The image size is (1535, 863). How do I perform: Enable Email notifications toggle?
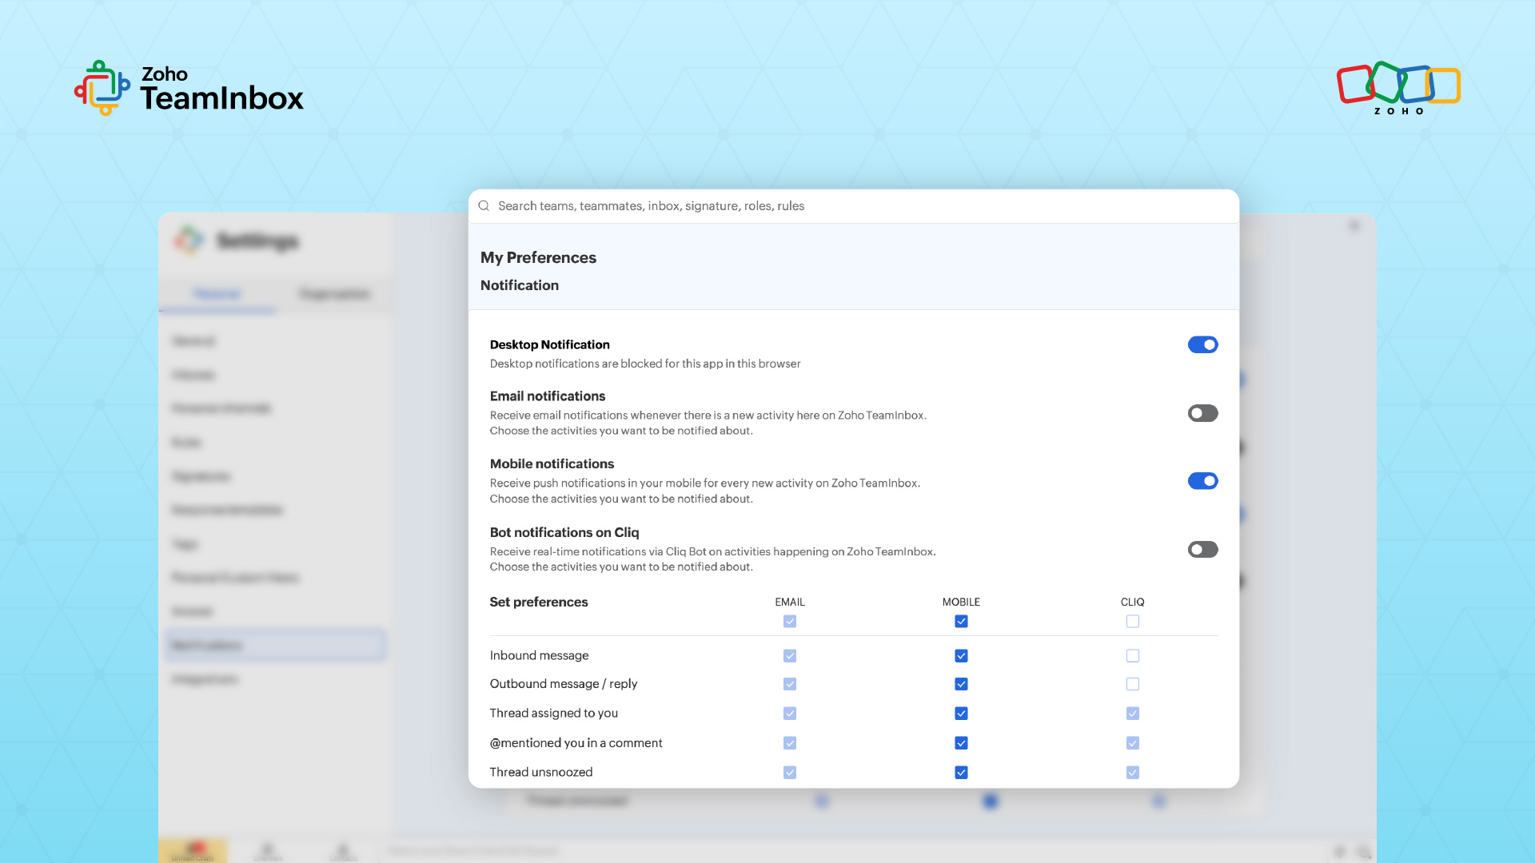click(x=1202, y=413)
